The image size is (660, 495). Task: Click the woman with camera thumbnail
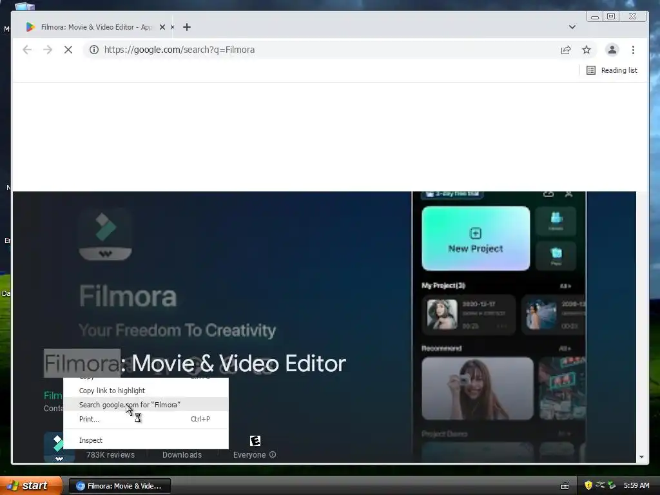coord(478,389)
